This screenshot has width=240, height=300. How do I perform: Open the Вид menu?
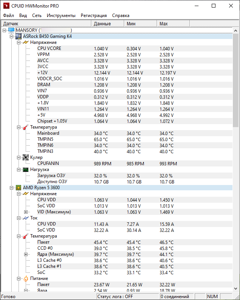pyautogui.click(x=23, y=16)
